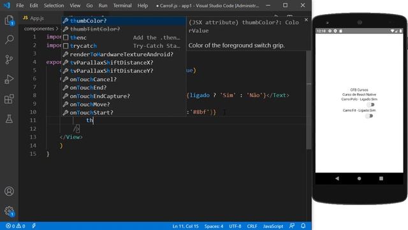Image resolution: width=408 pixels, height=230 pixels.
Task: Open the Run menu
Action: tap(103, 6)
